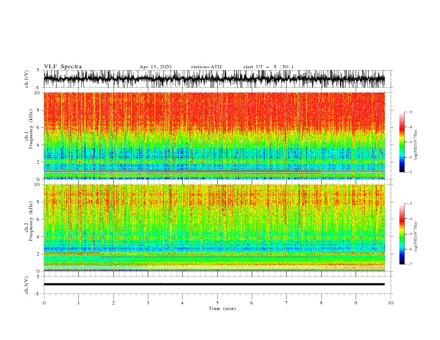Image resolution: width=440 pixels, height=340 pixels.
Task: Click the "6" kHz tick on ch.1 frequency axis
Action: coord(38,127)
